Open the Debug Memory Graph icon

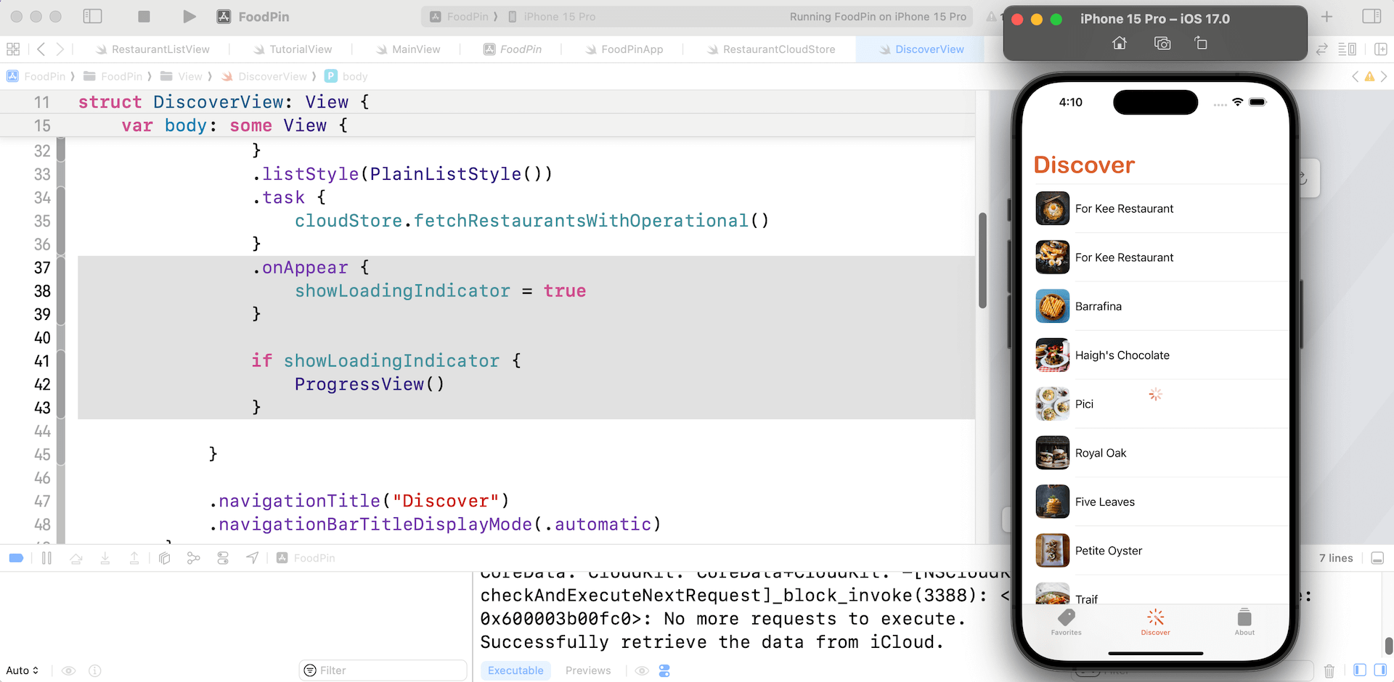point(193,558)
